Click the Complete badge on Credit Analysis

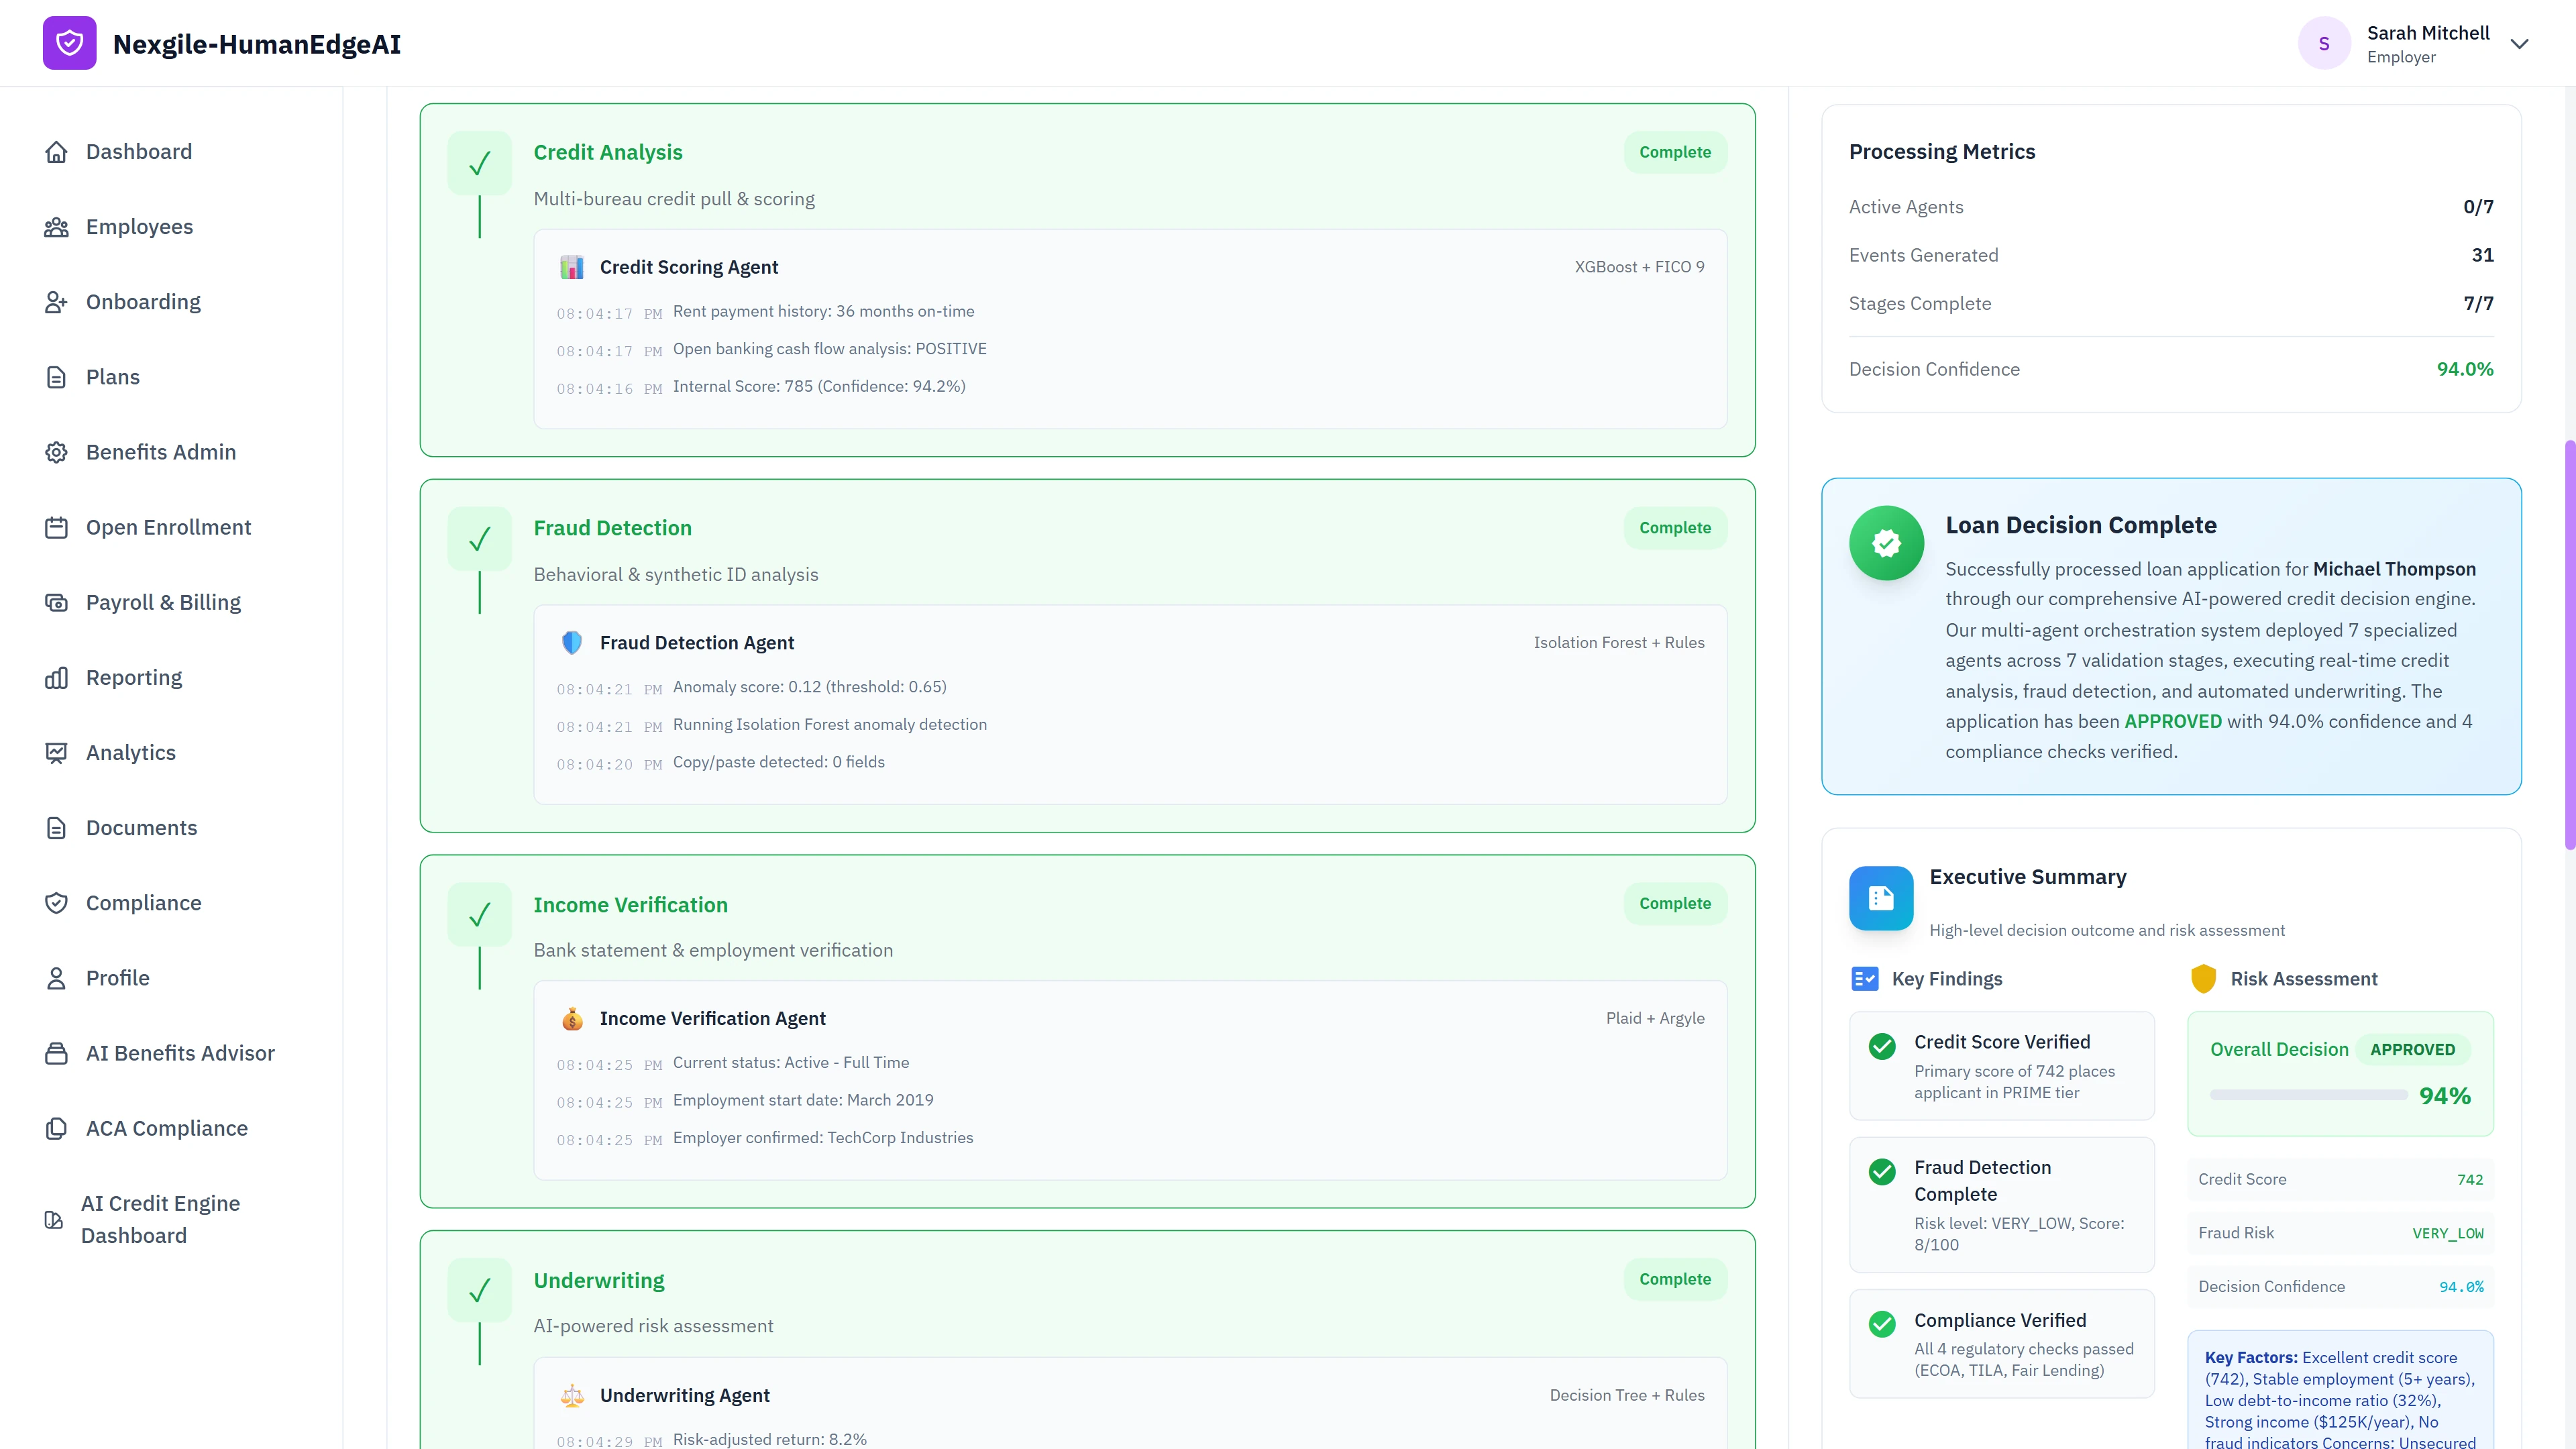coord(1675,152)
